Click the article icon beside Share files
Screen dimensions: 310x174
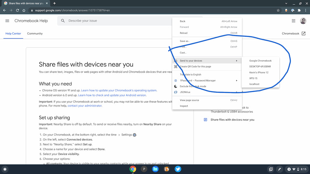point(205,120)
